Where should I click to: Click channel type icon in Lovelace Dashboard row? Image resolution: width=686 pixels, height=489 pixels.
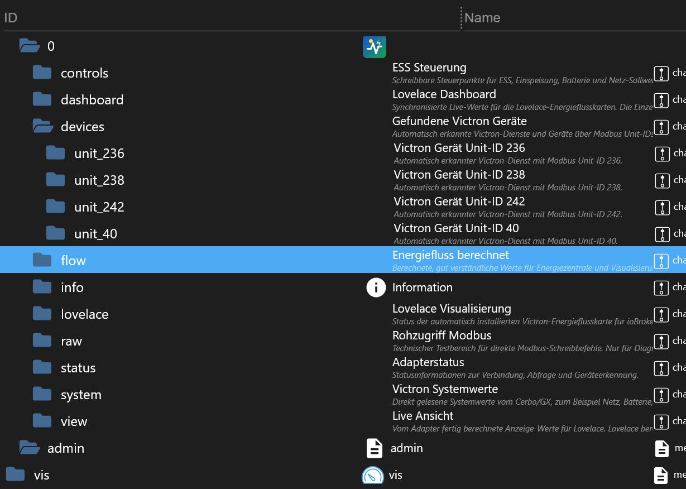pos(661,100)
